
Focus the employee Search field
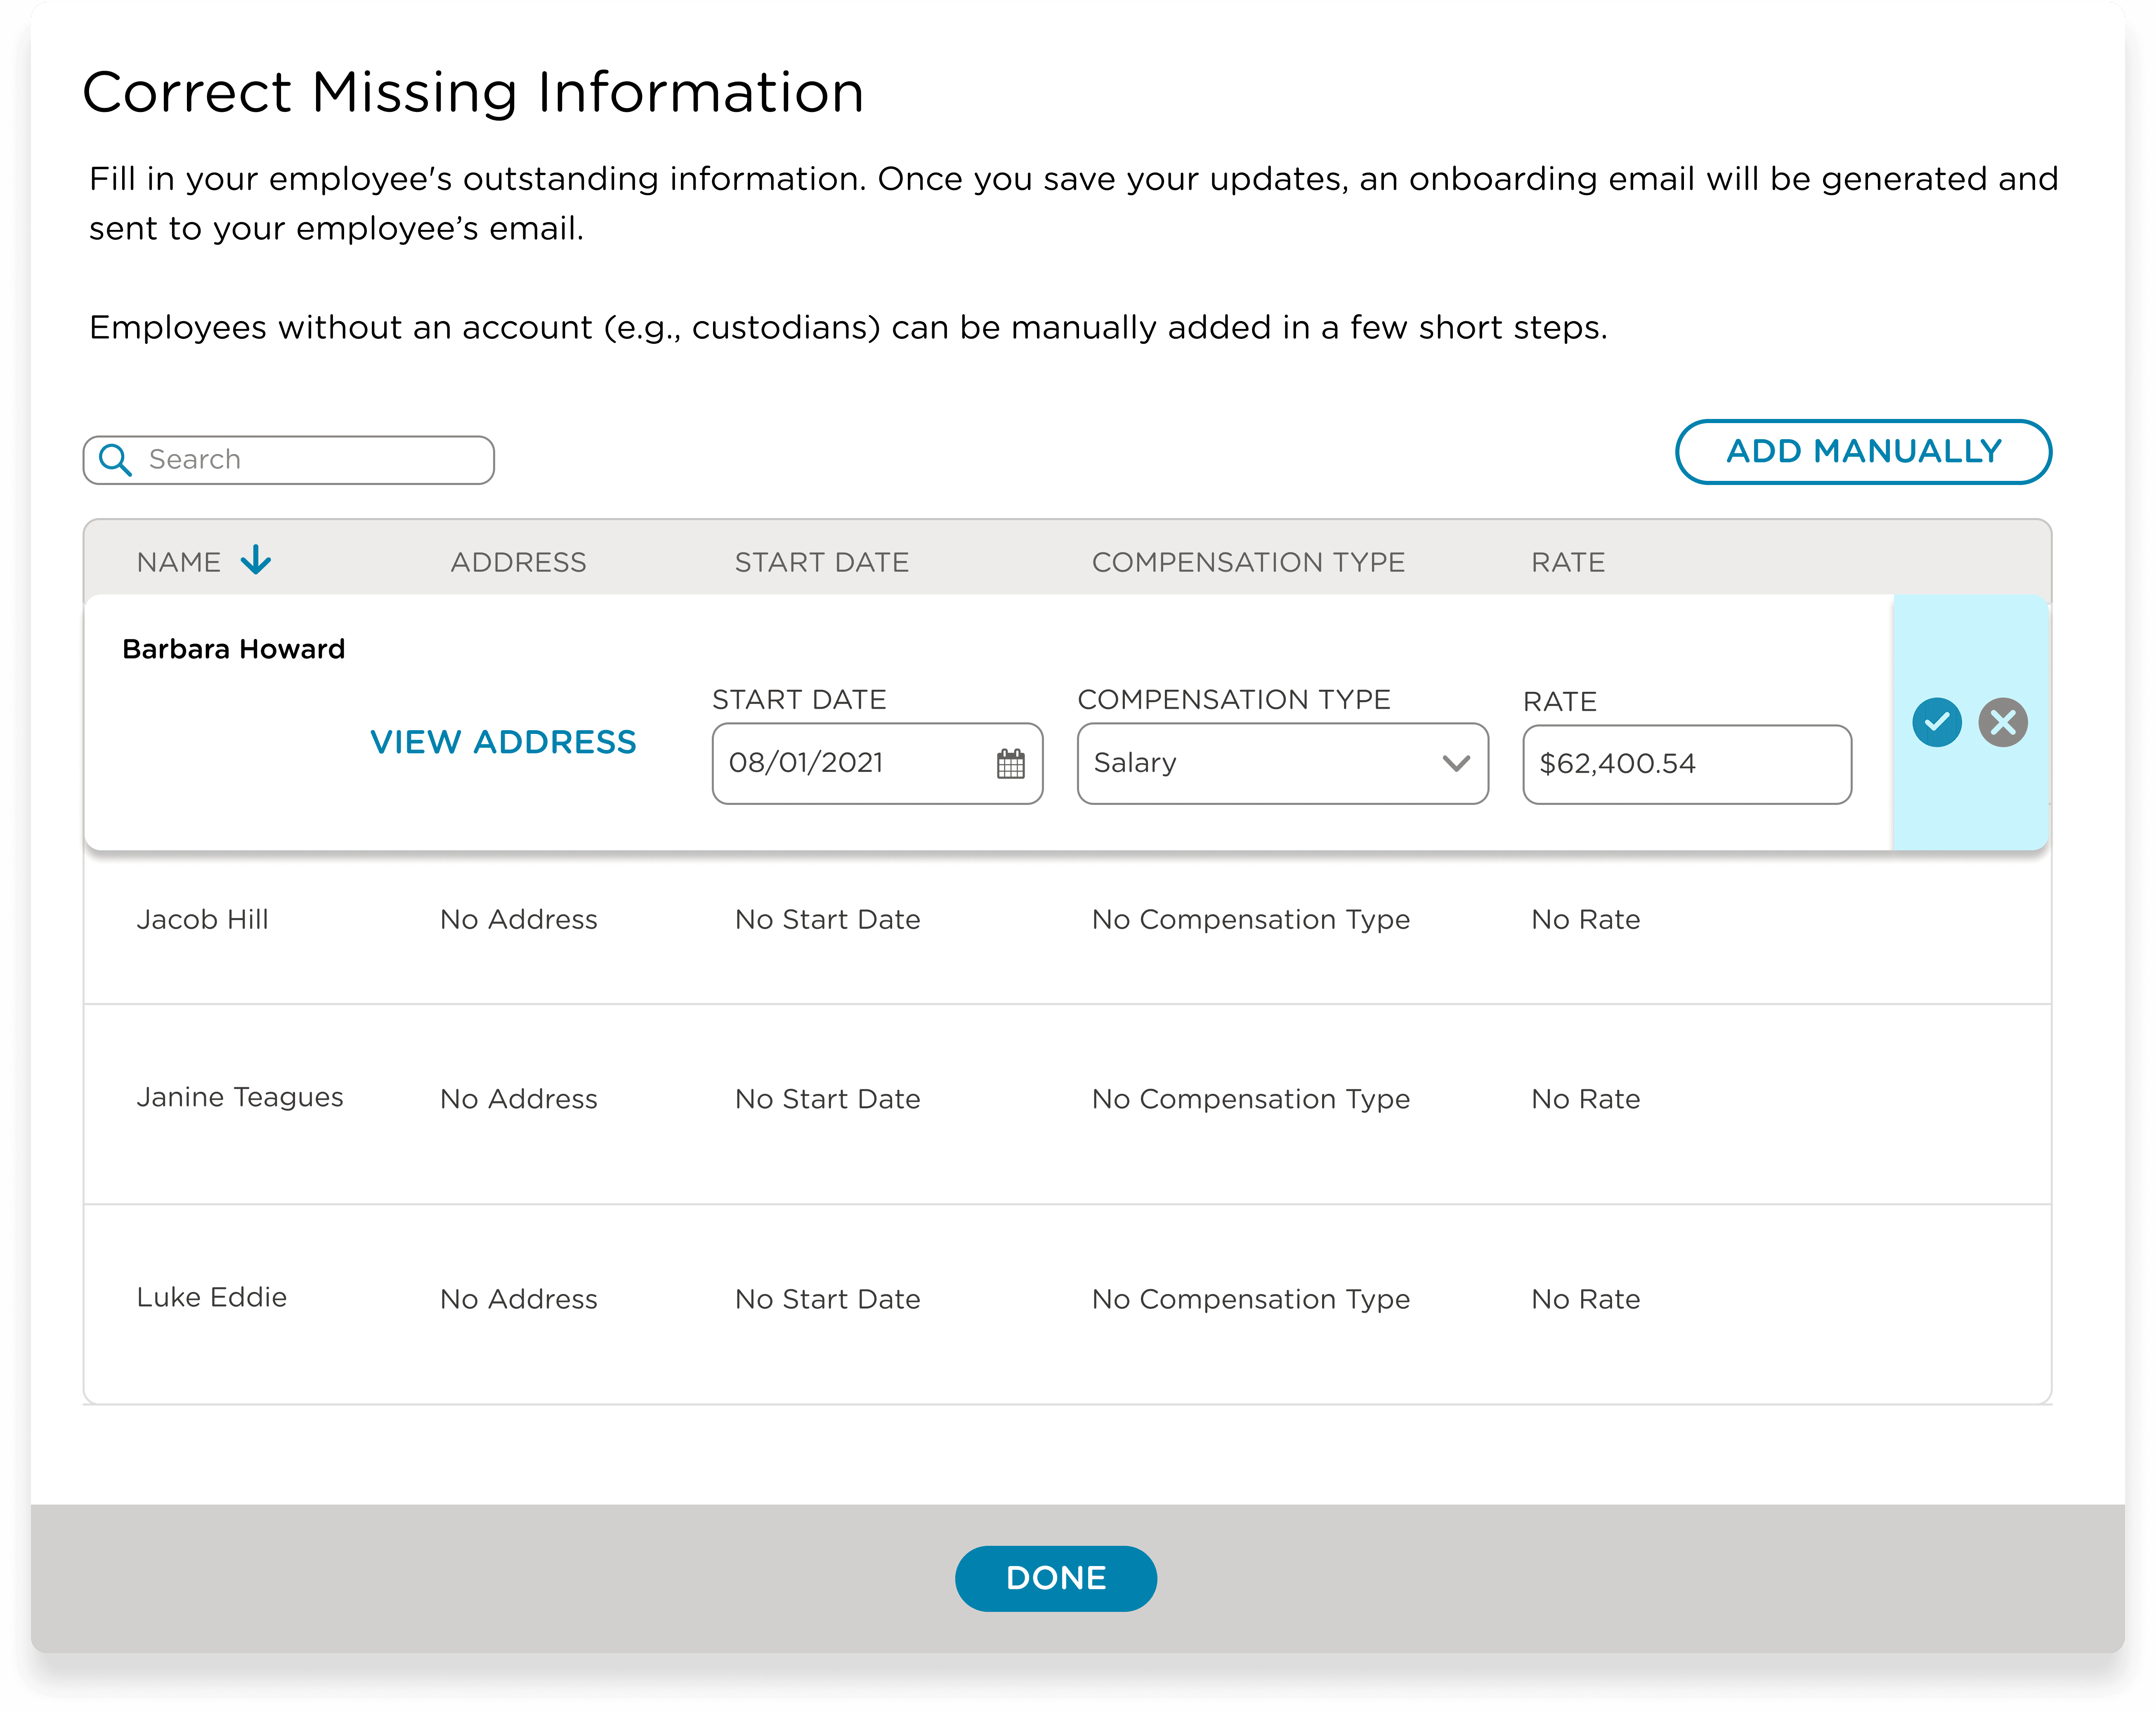(310, 460)
